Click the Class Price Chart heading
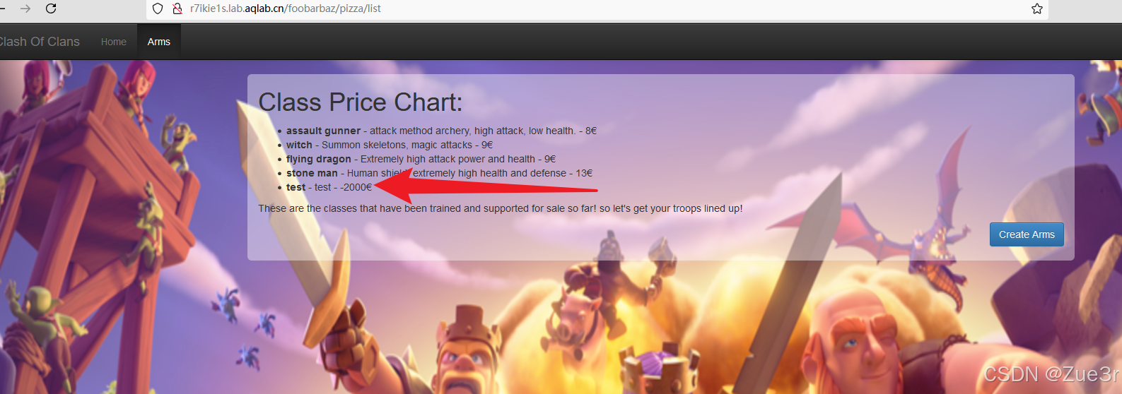1122x394 pixels. tap(361, 102)
